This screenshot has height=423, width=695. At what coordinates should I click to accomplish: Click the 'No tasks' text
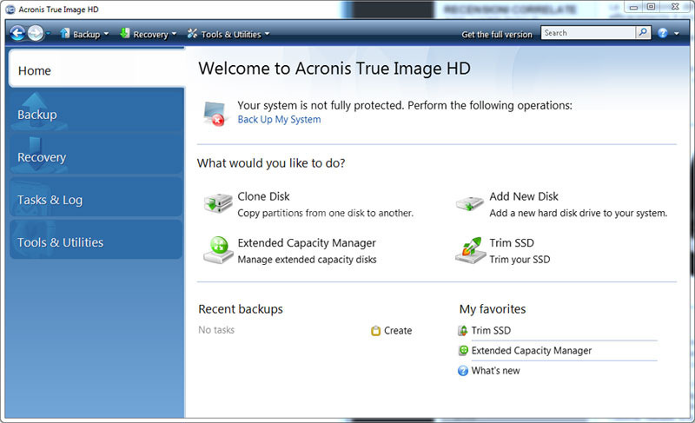tap(216, 330)
